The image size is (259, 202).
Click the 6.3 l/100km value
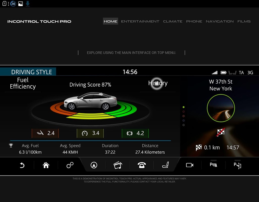(30, 152)
